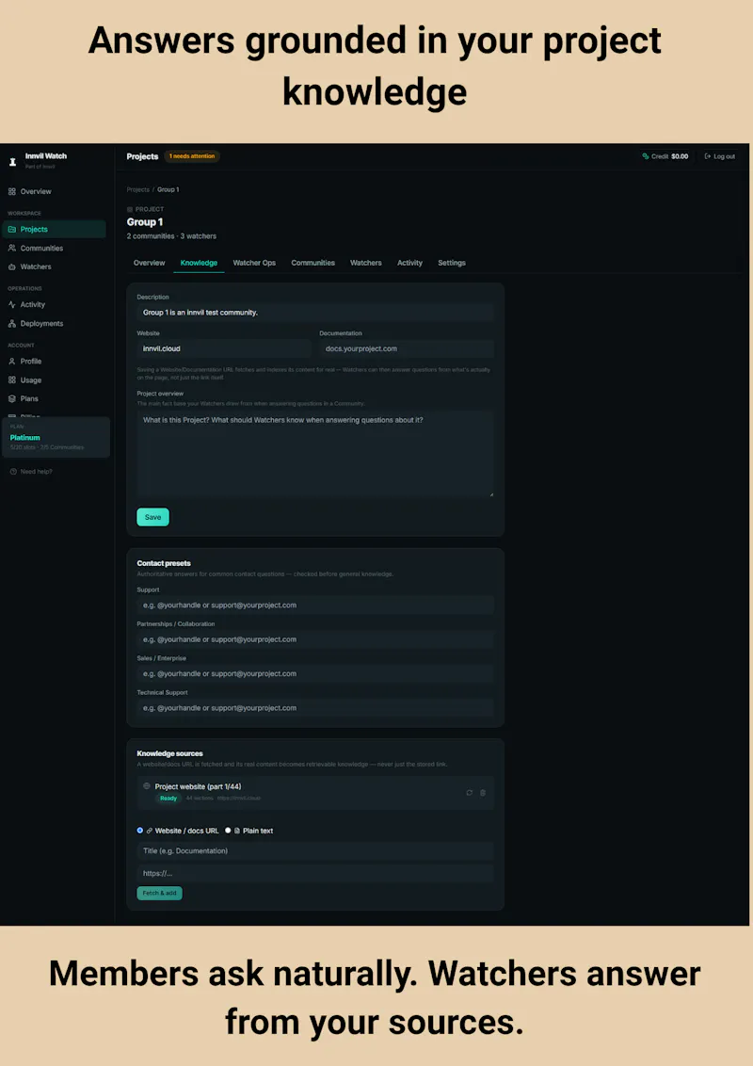Switch to the project Overview tab
Image resolution: width=753 pixels, height=1066 pixels.
click(x=149, y=263)
